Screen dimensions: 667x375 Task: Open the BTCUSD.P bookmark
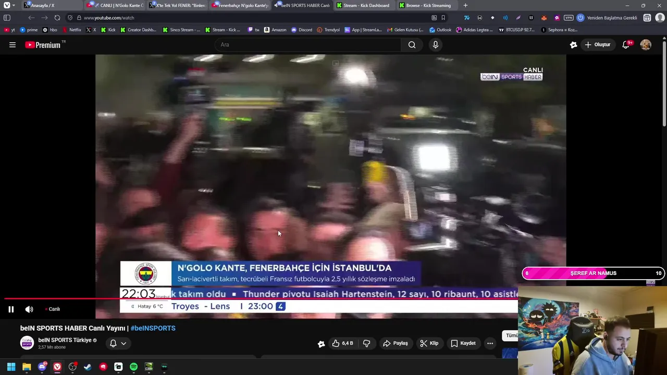[x=516, y=30]
